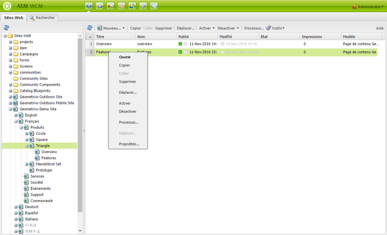Expand the dam folder

(x=10, y=48)
